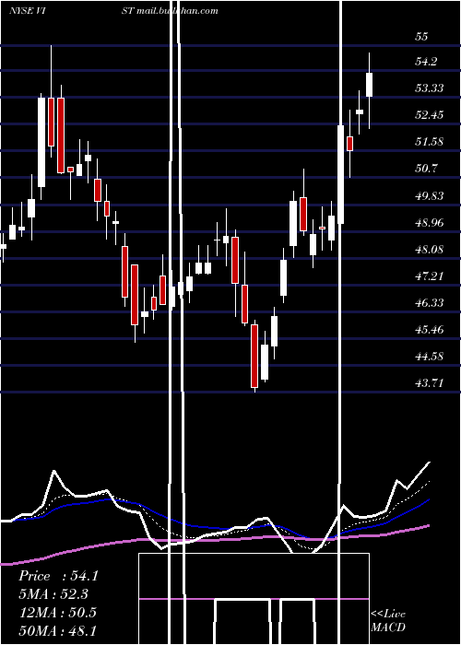This screenshot has width=461, height=645.
Task: Click the 12MA : 50.5 readout
Action: tap(57, 612)
